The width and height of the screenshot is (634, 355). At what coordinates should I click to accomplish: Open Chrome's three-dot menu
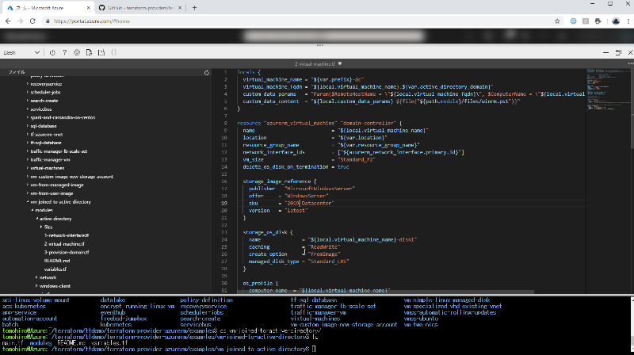(x=628, y=21)
